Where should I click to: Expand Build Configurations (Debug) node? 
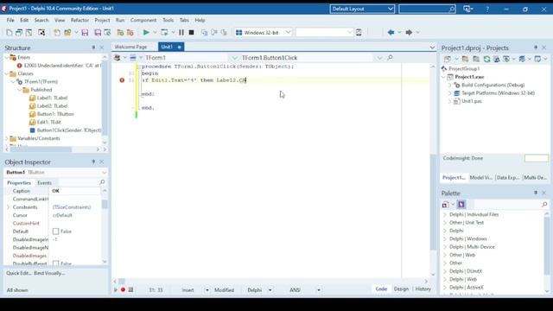449,85
